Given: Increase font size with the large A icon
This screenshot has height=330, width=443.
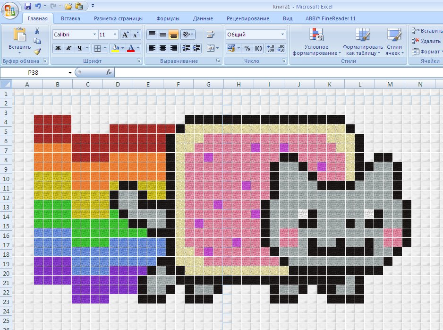Looking at the screenshot, I should point(125,35).
